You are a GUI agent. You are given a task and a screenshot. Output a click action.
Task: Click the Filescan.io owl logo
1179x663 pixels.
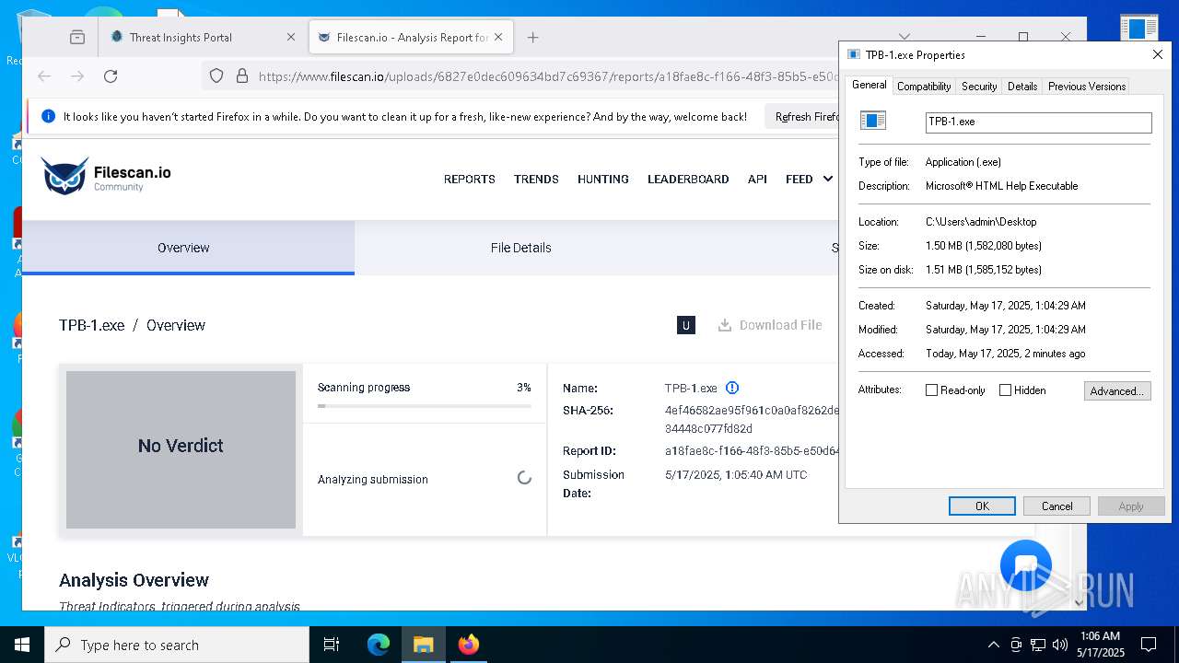106,175
